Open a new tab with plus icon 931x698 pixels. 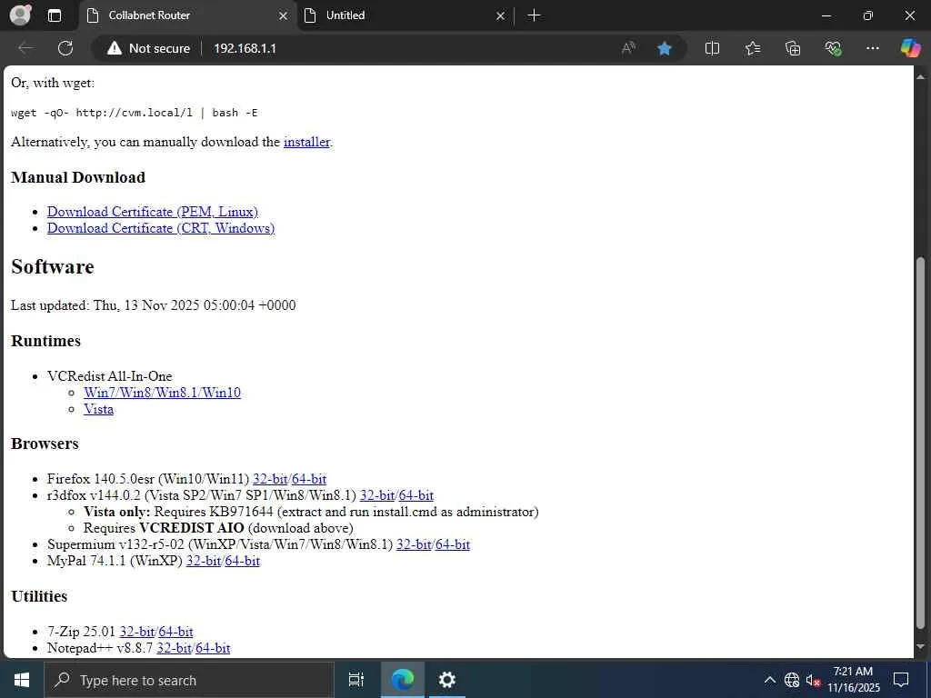(x=534, y=15)
